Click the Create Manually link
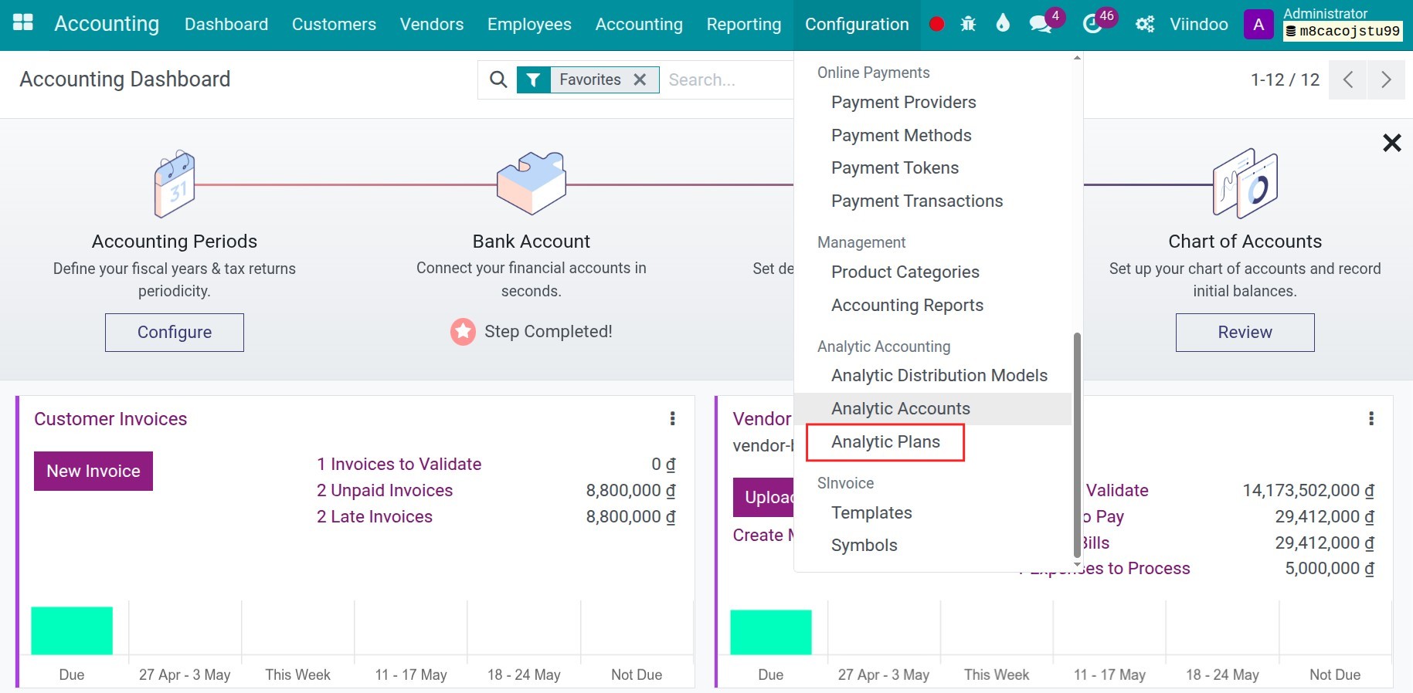This screenshot has width=1413, height=693. pos(763,535)
